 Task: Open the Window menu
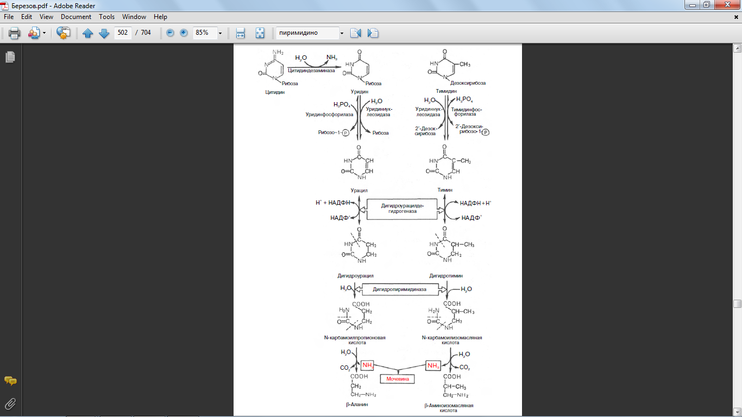pos(134,17)
